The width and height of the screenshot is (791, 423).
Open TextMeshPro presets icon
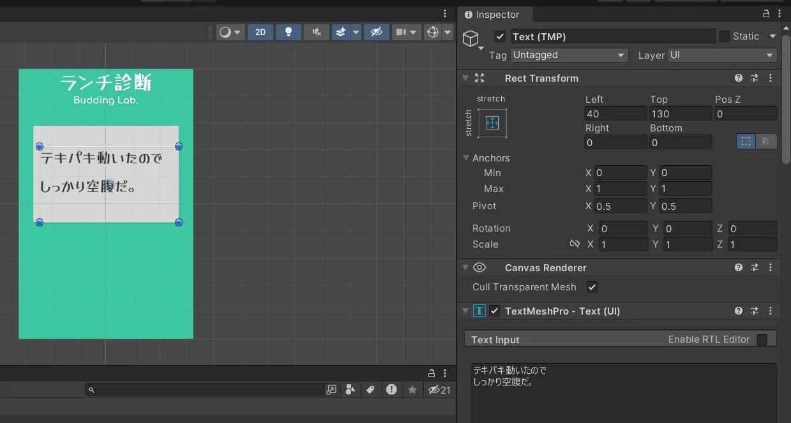pyautogui.click(x=755, y=311)
